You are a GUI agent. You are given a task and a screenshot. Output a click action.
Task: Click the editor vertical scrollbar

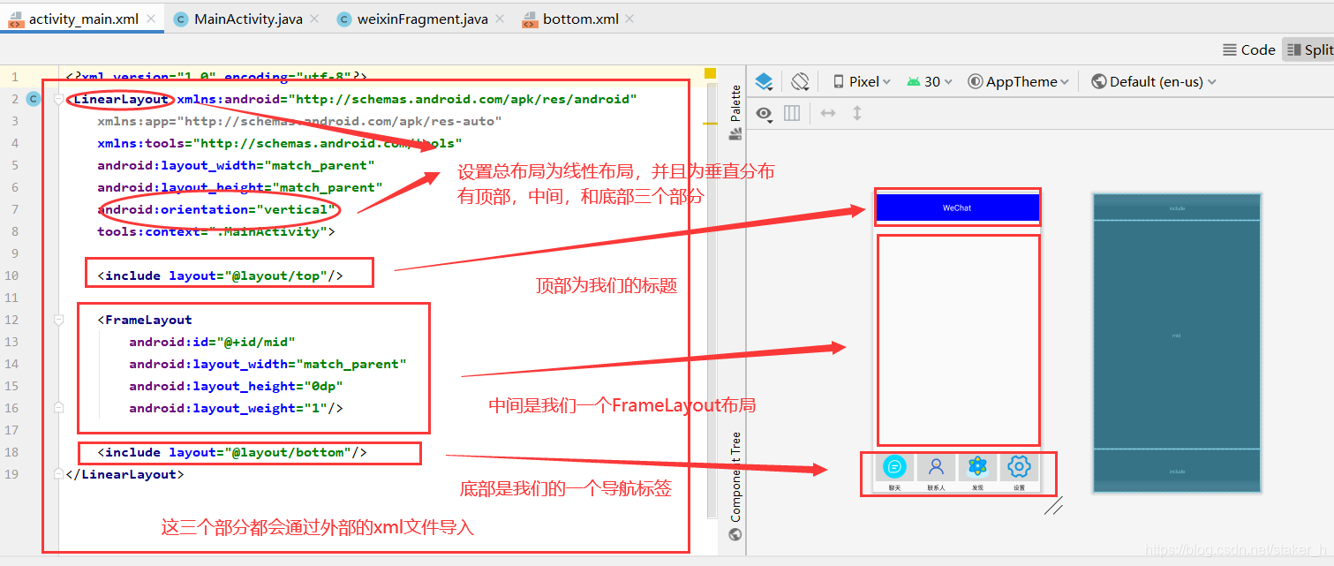pos(711,300)
